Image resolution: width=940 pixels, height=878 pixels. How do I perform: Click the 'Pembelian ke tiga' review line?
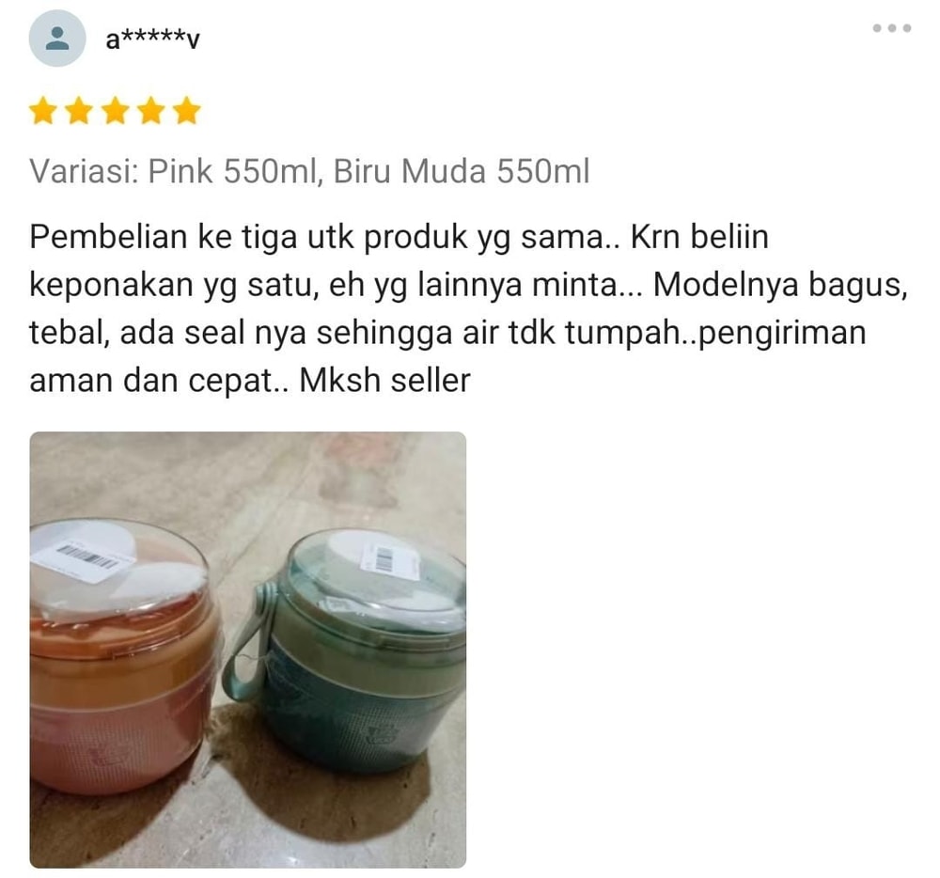pyautogui.click(x=399, y=237)
